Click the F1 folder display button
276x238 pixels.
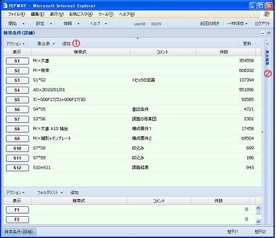pyautogui.click(x=17, y=210)
